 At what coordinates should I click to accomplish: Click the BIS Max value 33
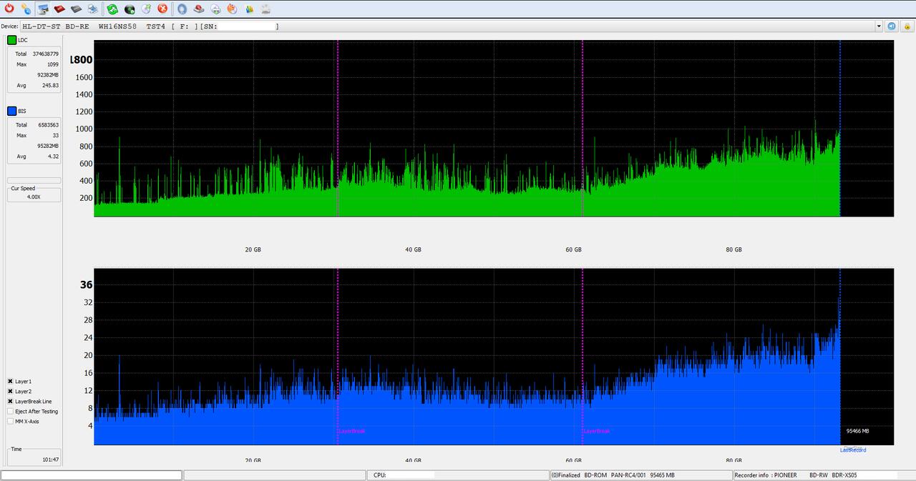tap(56, 135)
